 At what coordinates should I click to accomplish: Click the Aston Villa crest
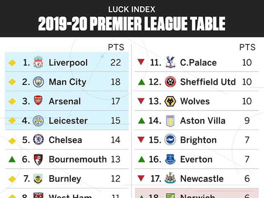pyautogui.click(x=170, y=120)
